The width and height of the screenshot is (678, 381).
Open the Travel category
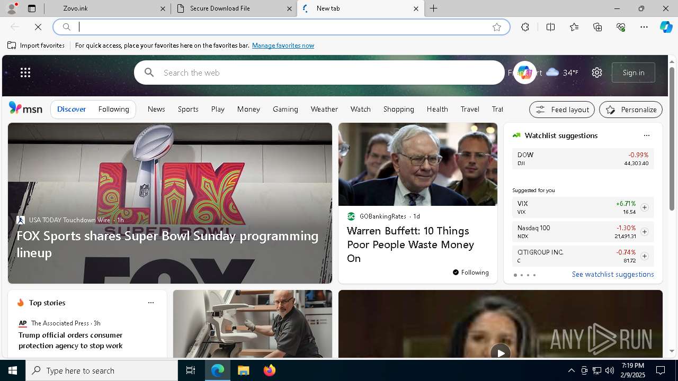pos(470,109)
